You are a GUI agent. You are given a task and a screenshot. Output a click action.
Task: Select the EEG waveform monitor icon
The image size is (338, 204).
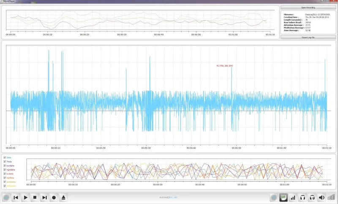[283, 198]
